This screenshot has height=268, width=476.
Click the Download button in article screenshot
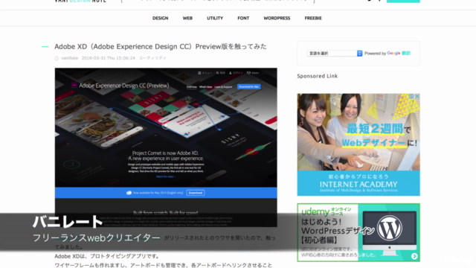[196, 193]
